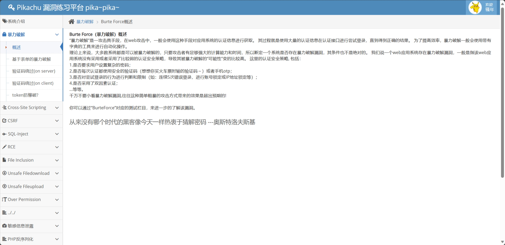This screenshot has height=245, width=505.
Task: Click the scrollbar down arrow
Action: tap(502, 242)
